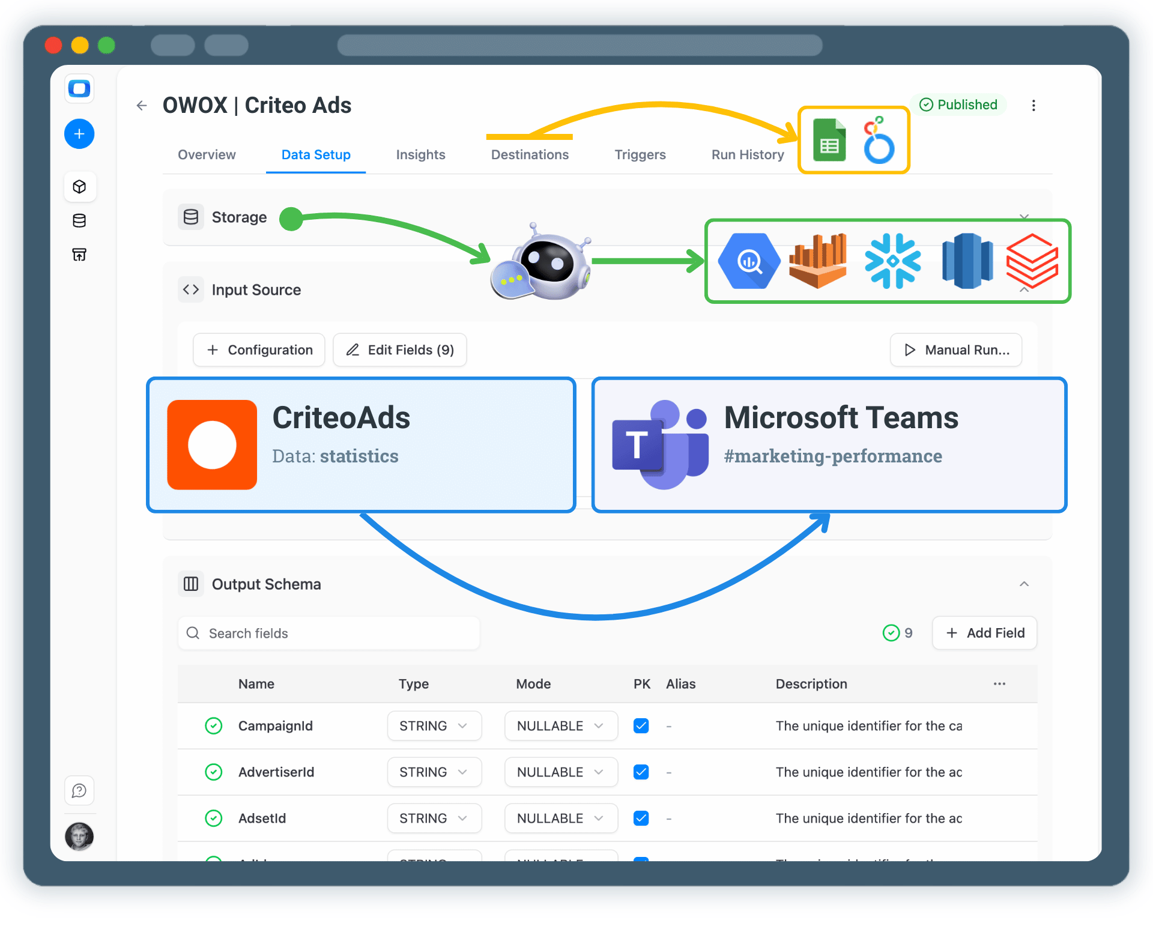Image resolution: width=1153 pixels, height=938 pixels.
Task: Toggle PK checkbox for AdsetId field
Action: (x=641, y=818)
